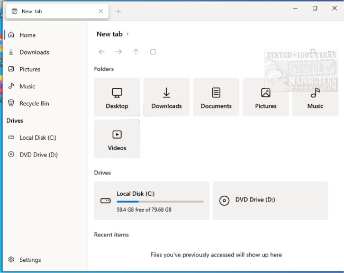Click the Local Disk (C:) usage bar
Viewport: 344px width, 273px height.
click(x=160, y=202)
